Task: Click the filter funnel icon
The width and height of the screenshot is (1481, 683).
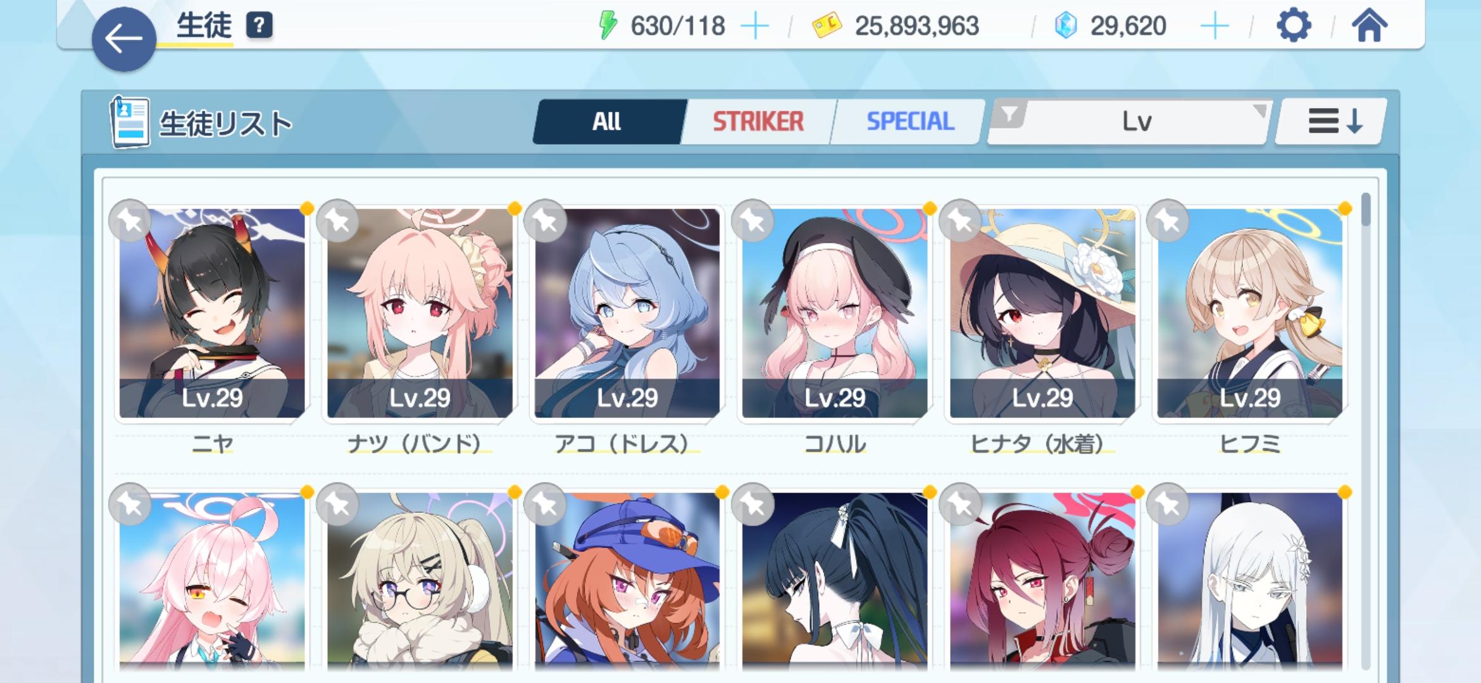Action: [x=1009, y=114]
